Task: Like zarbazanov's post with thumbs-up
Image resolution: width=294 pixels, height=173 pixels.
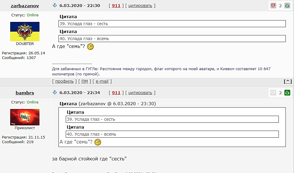Action: [x=287, y=6]
